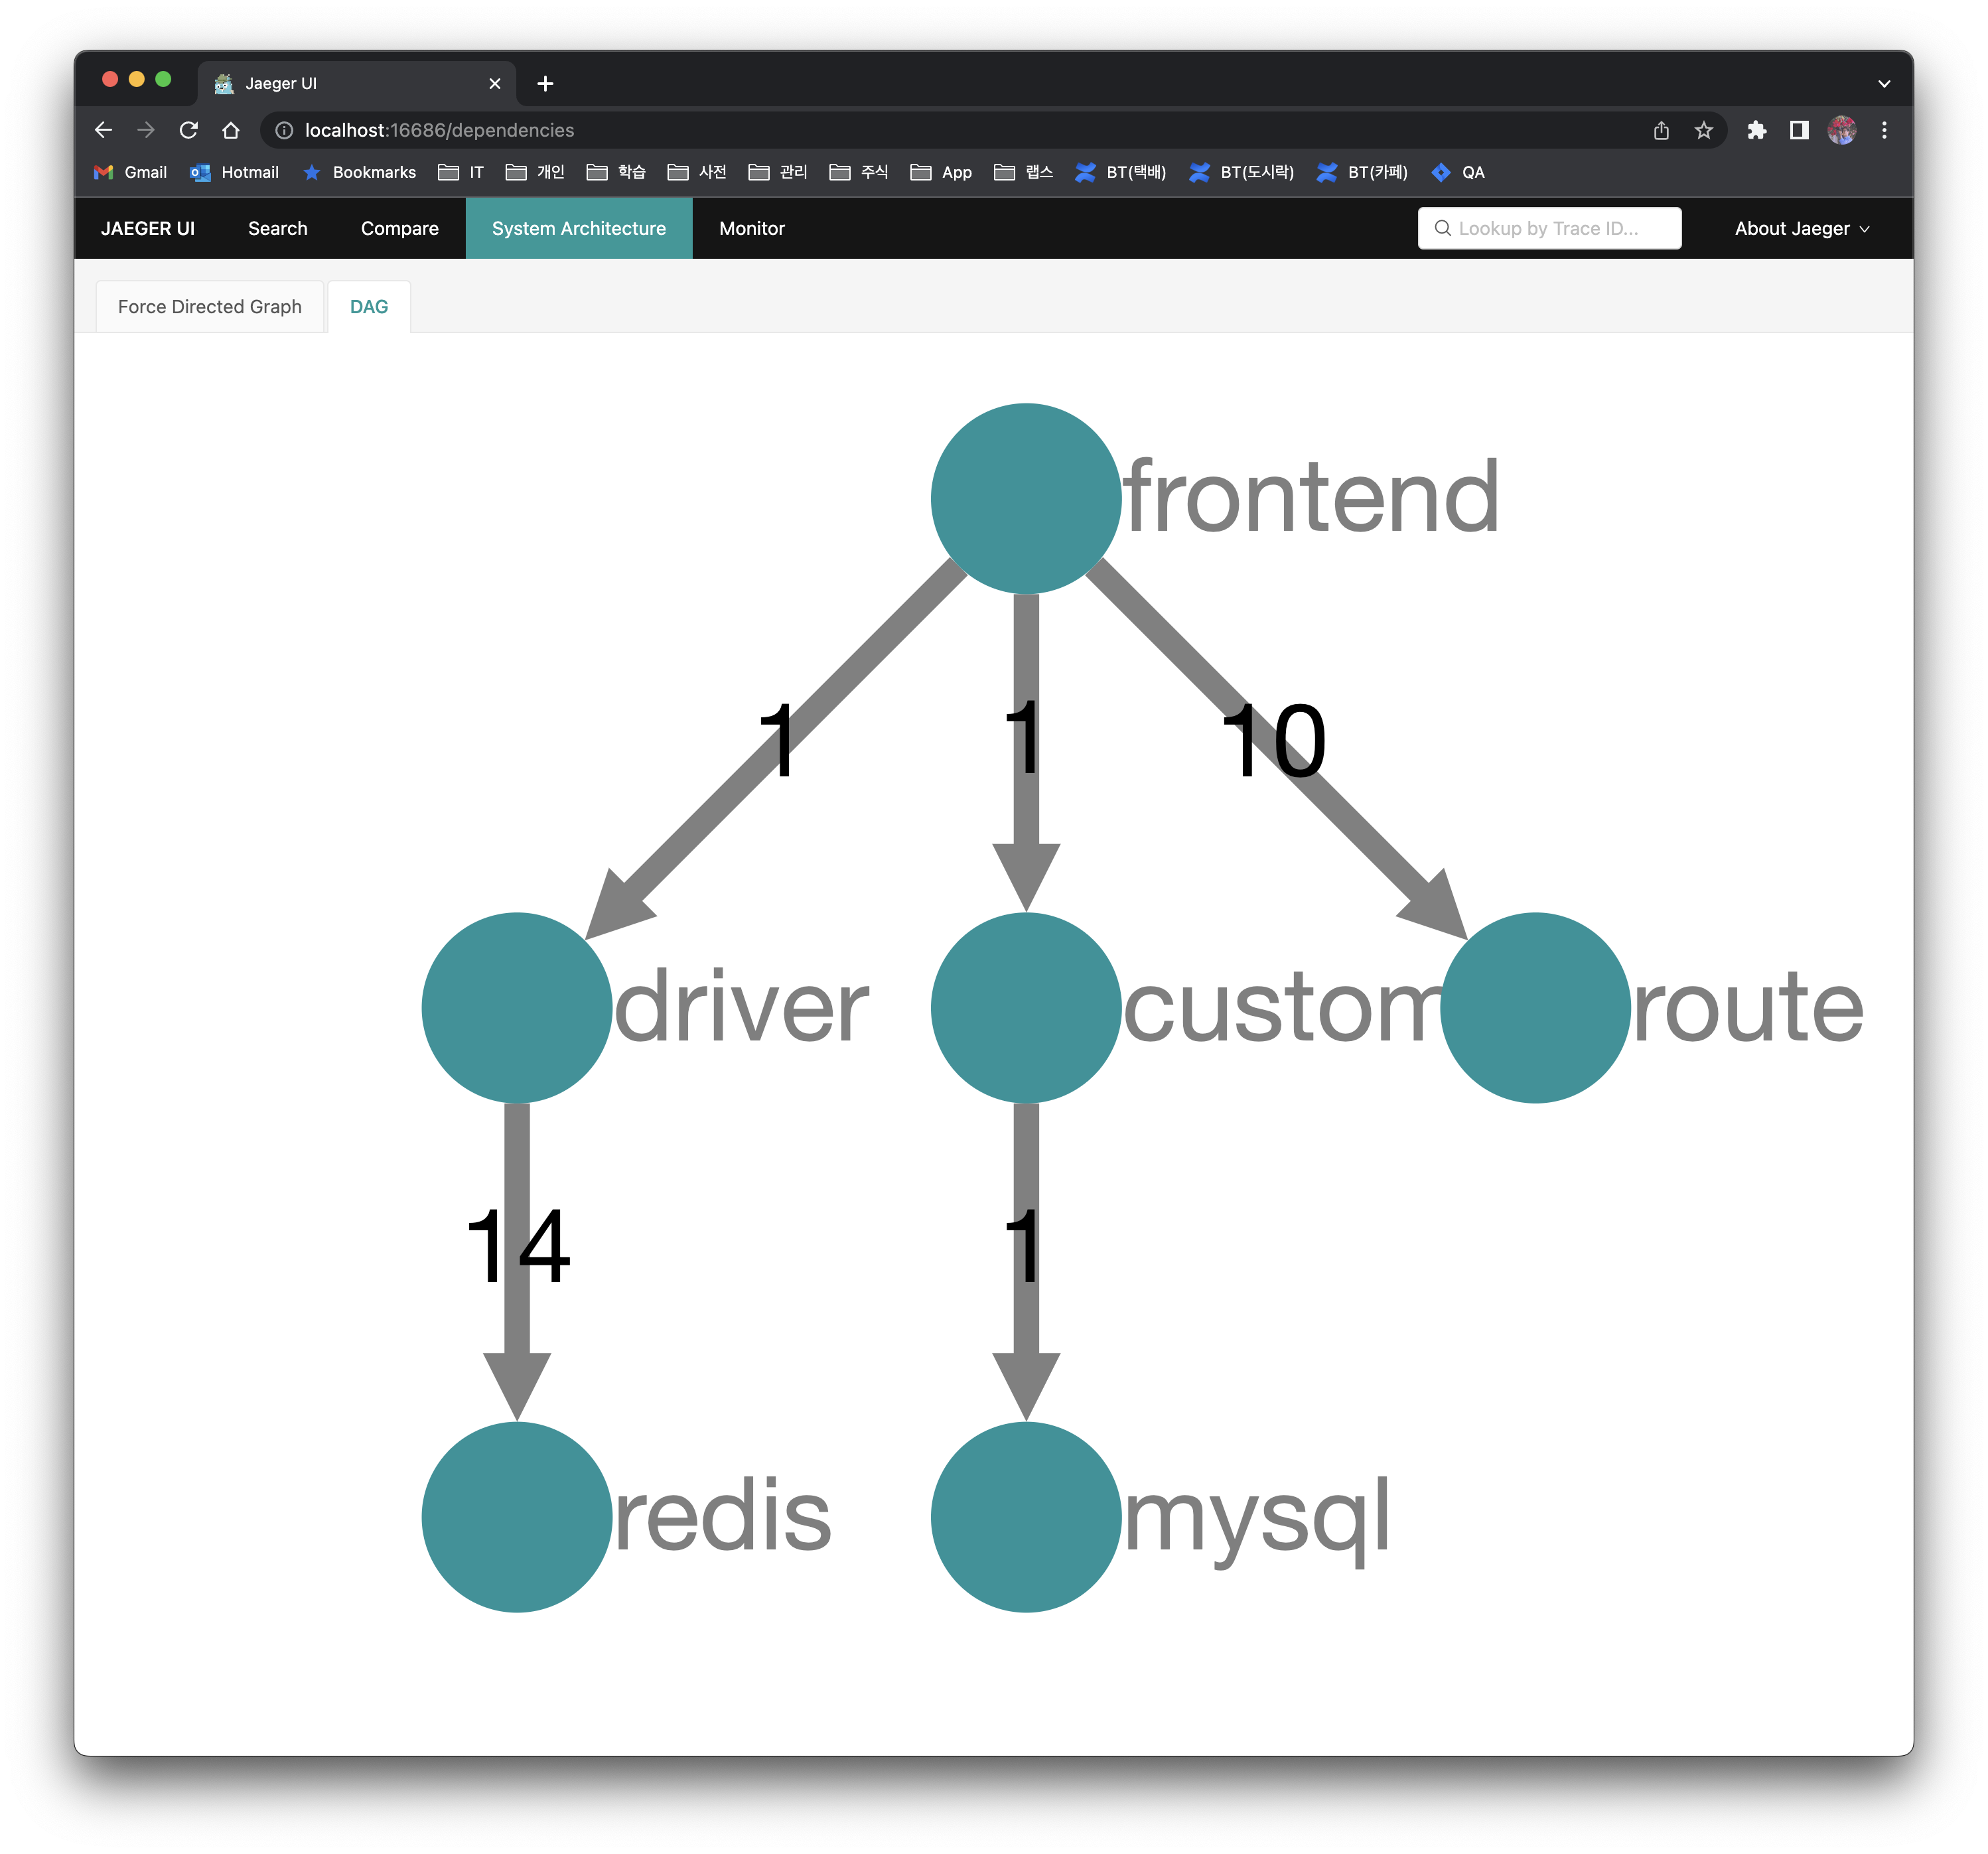Expand the 학습 bookmarks folder
This screenshot has width=1988, height=1854.
click(x=615, y=172)
